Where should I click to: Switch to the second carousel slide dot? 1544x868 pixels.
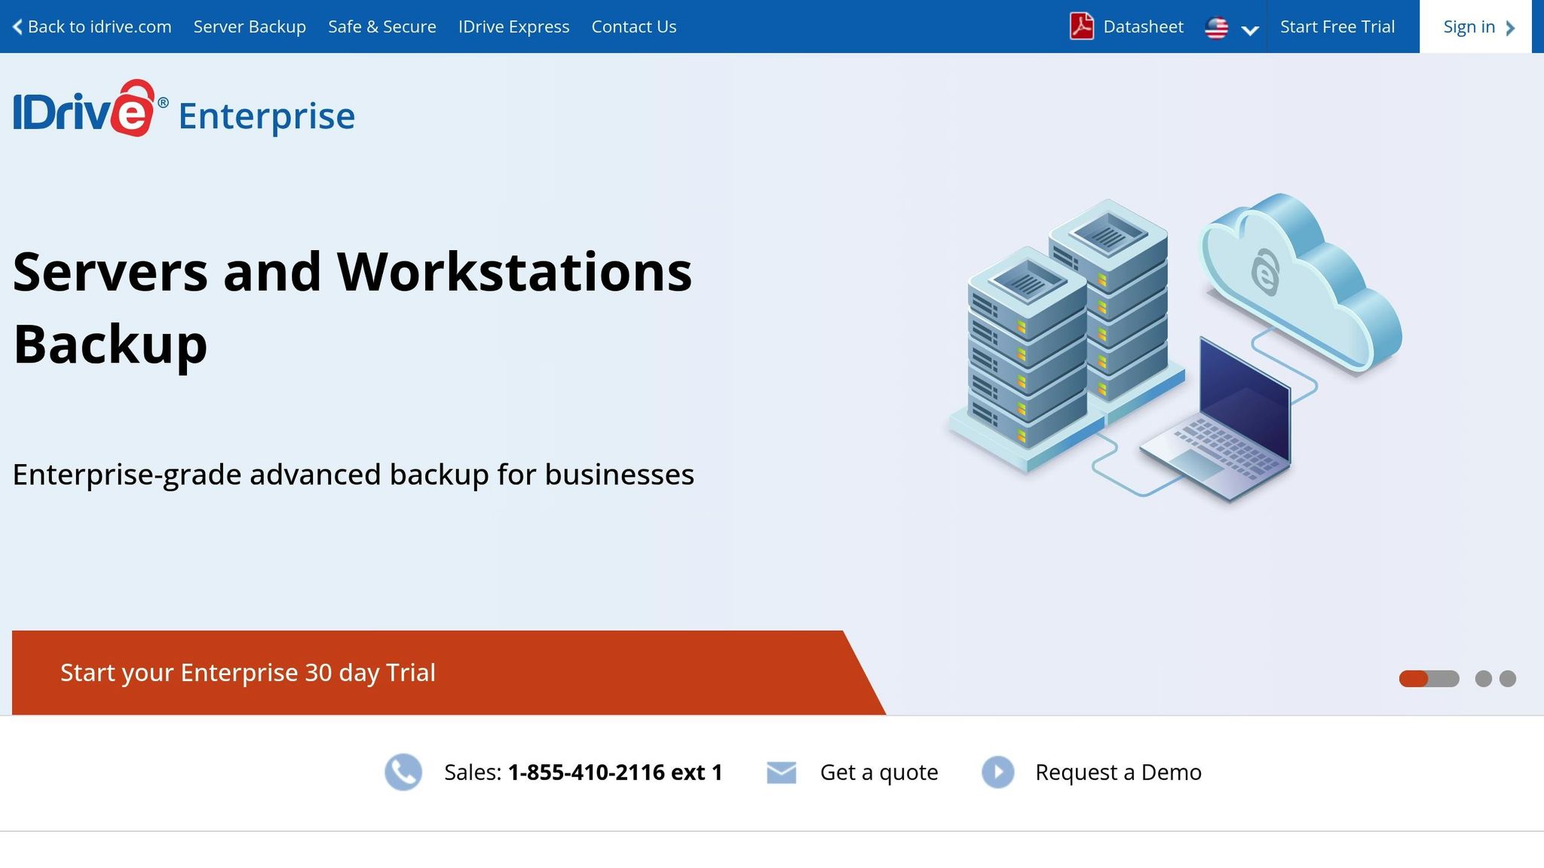tap(1483, 678)
